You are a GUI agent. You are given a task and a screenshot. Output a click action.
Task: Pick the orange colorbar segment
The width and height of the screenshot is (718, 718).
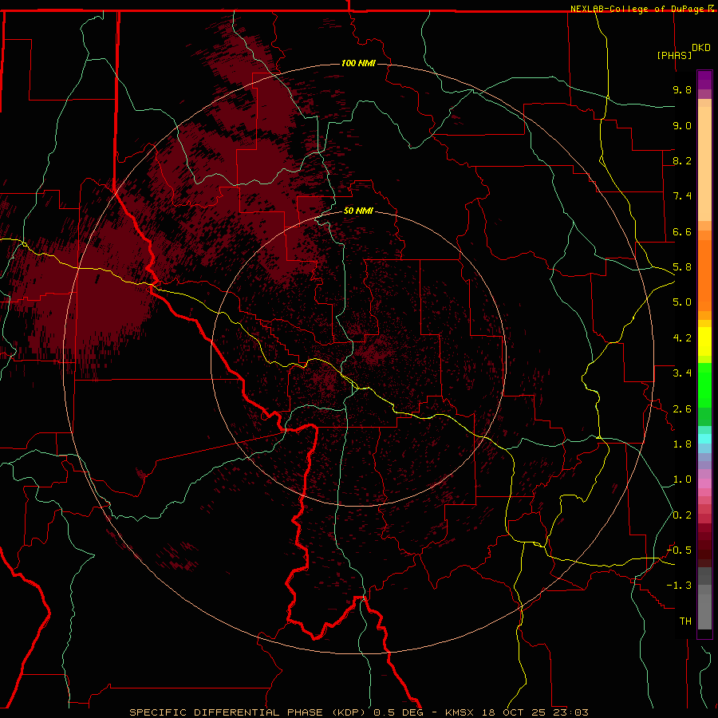[x=704, y=276]
